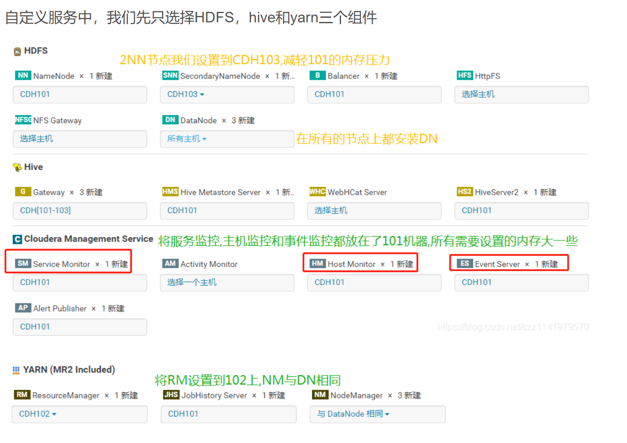Click the AM Activity Monitor badge
Screen dimensions: 627x443
170,263
